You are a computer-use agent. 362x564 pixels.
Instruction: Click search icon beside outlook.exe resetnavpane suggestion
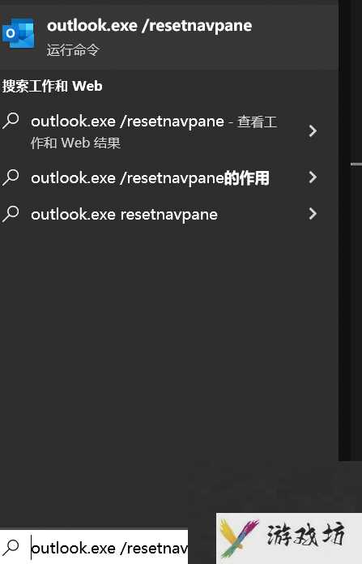tap(11, 214)
